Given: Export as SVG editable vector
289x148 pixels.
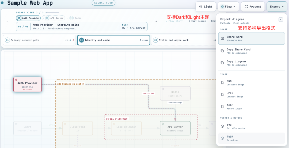Looking at the screenshot, I should 252,126.
